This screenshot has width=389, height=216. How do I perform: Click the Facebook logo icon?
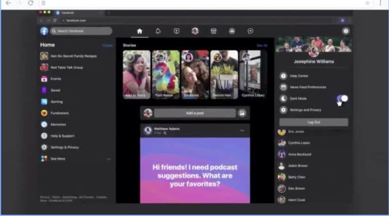click(x=44, y=31)
